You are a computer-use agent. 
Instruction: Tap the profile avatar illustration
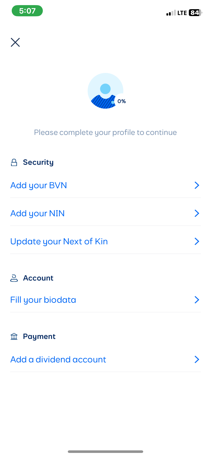click(x=105, y=91)
